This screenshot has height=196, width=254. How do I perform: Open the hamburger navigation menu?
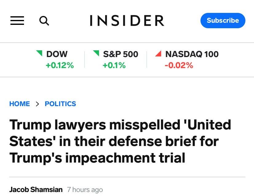(17, 21)
